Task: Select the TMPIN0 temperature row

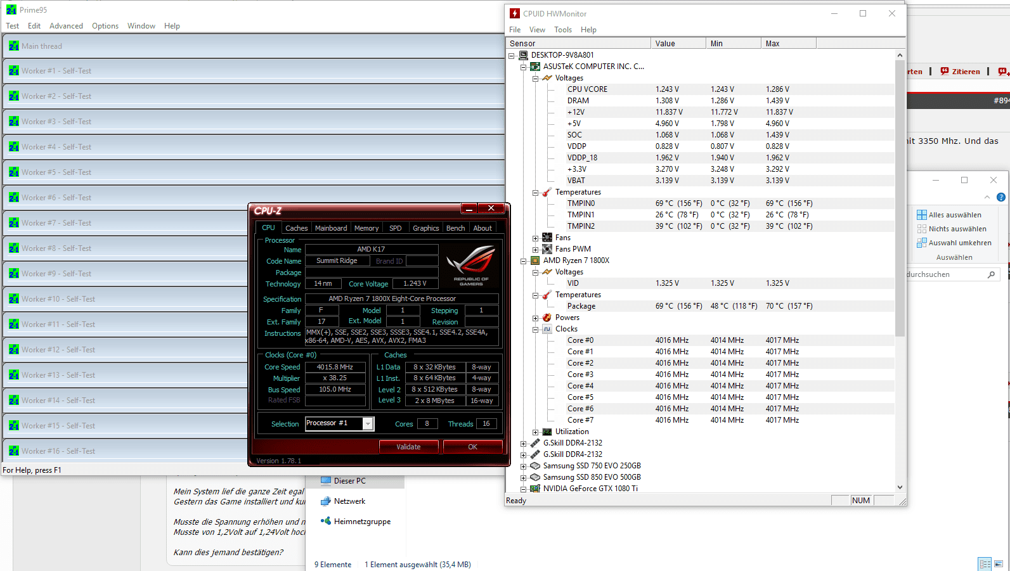Action: tap(730, 203)
